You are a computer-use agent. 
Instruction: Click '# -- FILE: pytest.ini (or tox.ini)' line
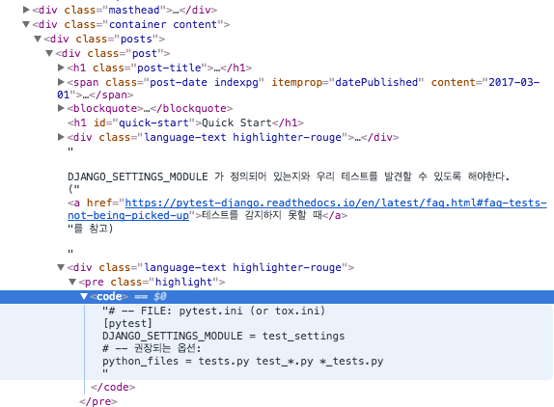(213, 311)
